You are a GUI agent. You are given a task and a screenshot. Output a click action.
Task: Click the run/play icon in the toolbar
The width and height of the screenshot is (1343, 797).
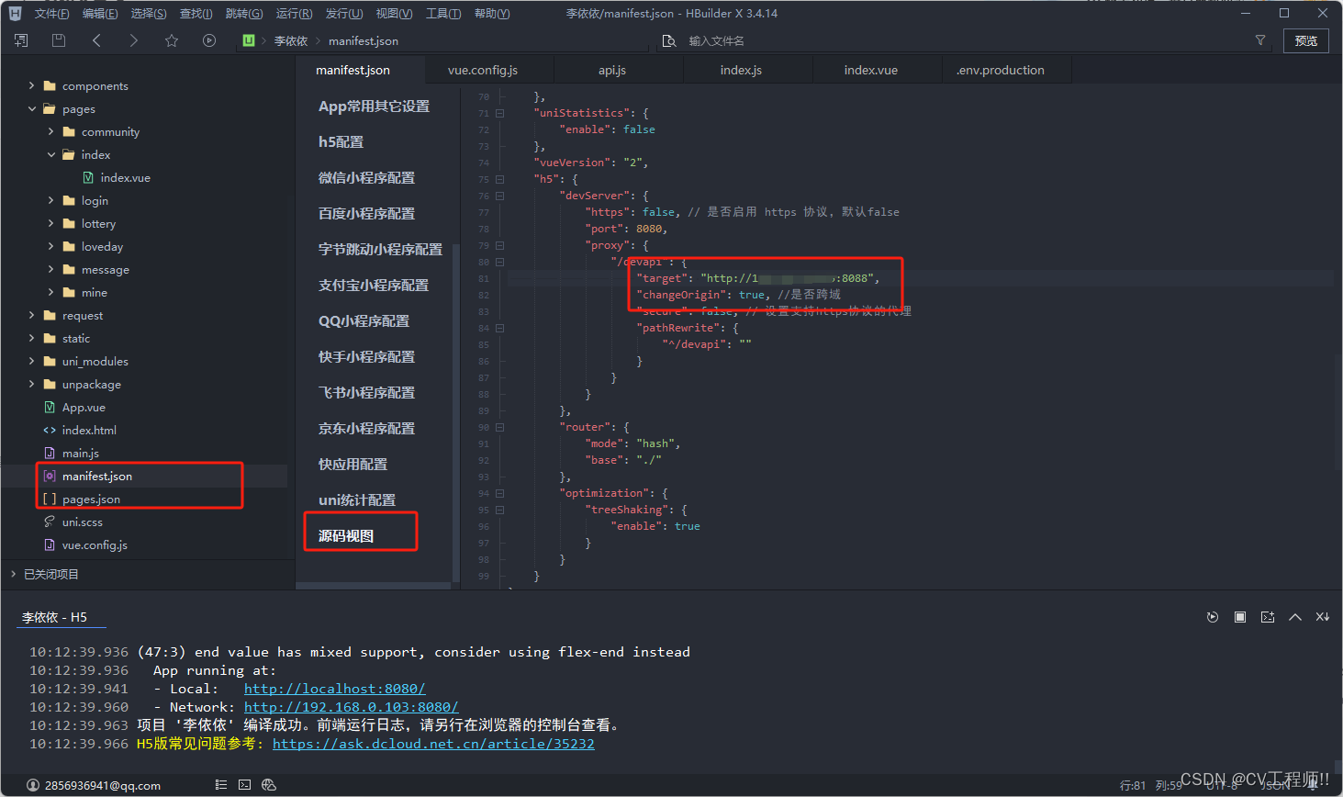pyautogui.click(x=208, y=40)
